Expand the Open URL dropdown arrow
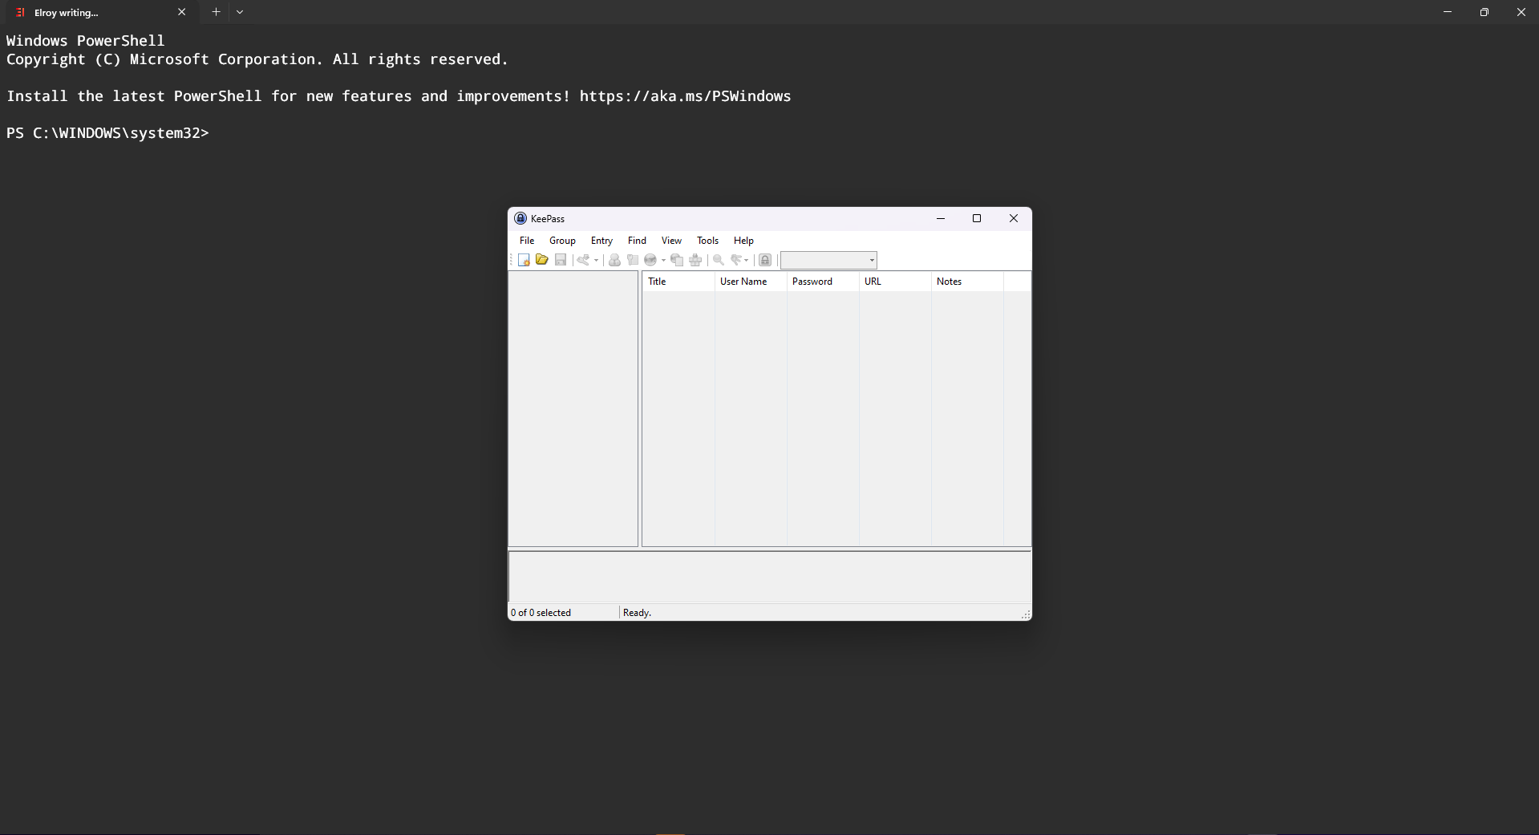The height and width of the screenshot is (835, 1539). point(663,260)
